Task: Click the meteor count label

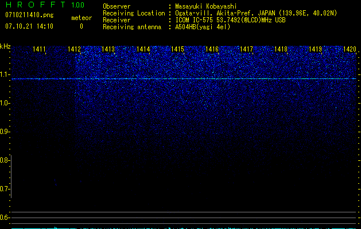Action: coord(81,18)
